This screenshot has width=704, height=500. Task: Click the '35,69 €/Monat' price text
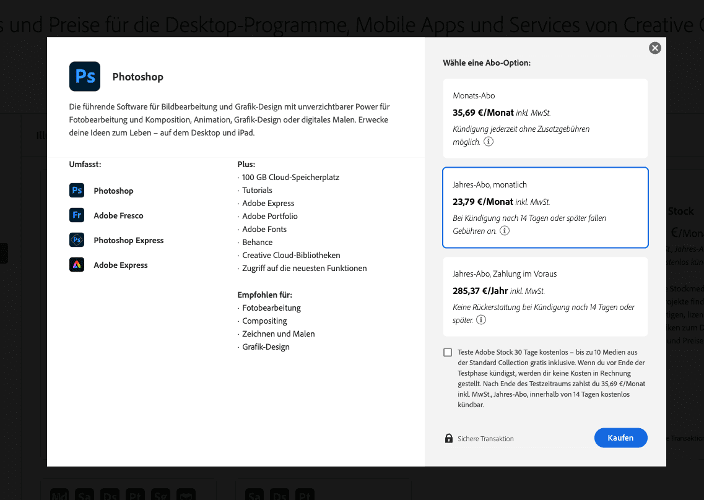pyautogui.click(x=483, y=113)
